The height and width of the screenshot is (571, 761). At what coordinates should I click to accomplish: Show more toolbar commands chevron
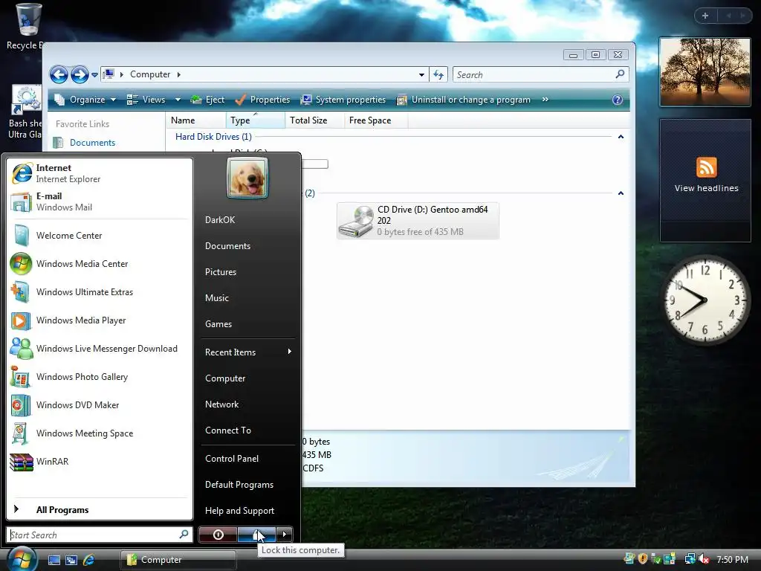(x=545, y=100)
